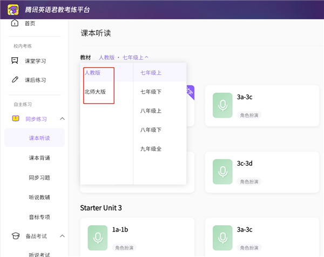Open 听说教辅 sidebar item
This screenshot has height=257, width=324.
[39, 197]
